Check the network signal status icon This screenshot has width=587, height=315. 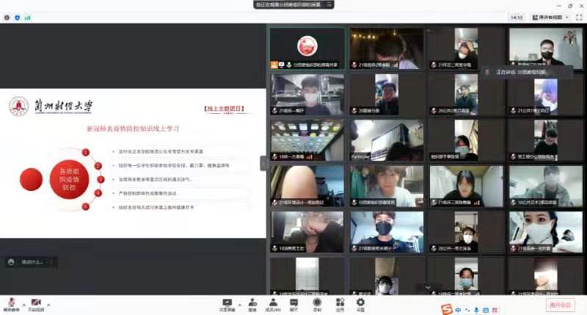tap(26, 16)
